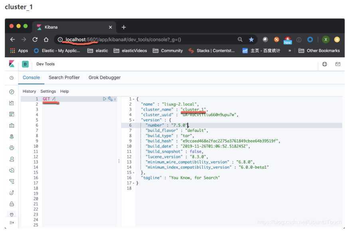Click the GET / request line in editor

point(49,99)
